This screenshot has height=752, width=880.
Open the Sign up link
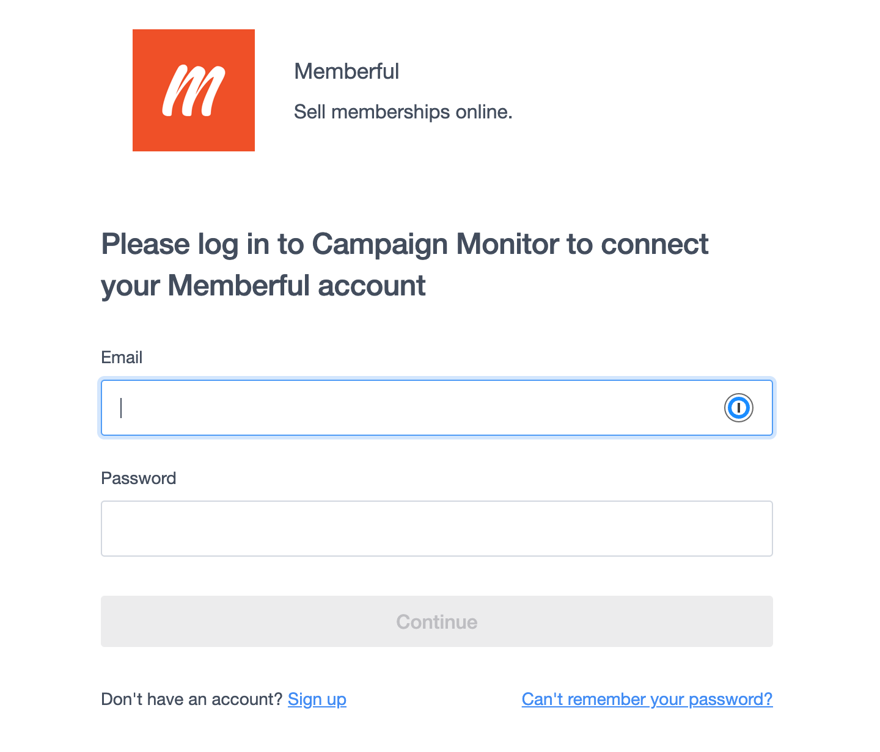tap(317, 699)
